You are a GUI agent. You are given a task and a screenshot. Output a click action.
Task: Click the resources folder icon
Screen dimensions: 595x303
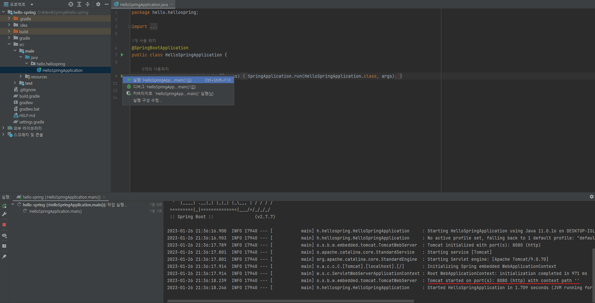point(27,77)
